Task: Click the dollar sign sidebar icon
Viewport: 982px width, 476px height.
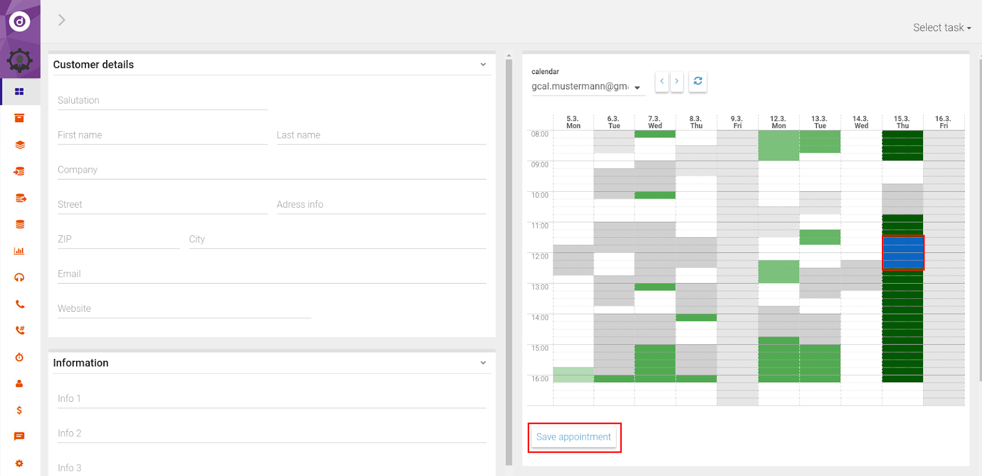Action: pyautogui.click(x=19, y=410)
